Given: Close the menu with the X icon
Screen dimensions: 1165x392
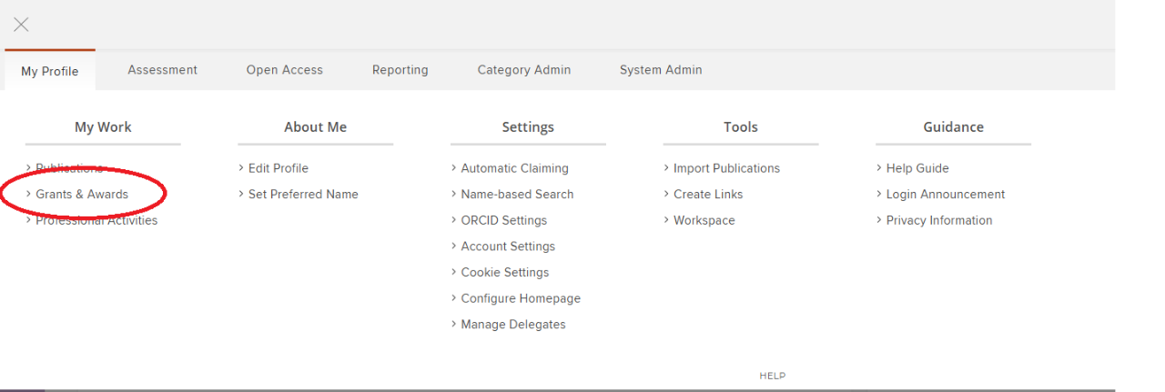Looking at the screenshot, I should coord(21,25).
